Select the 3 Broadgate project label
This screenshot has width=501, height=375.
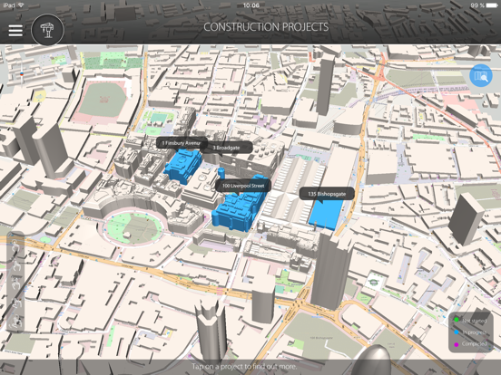pyautogui.click(x=227, y=148)
